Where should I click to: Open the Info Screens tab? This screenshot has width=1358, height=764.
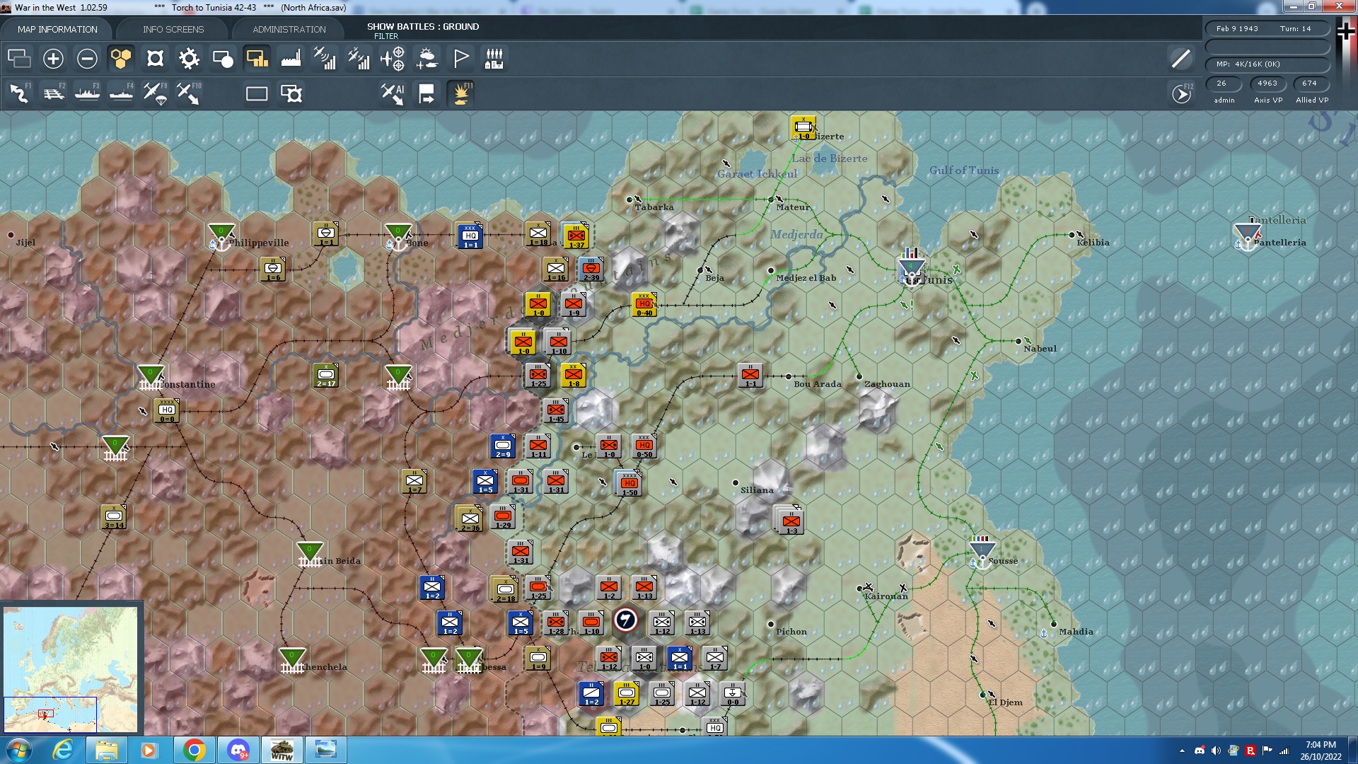(x=173, y=29)
